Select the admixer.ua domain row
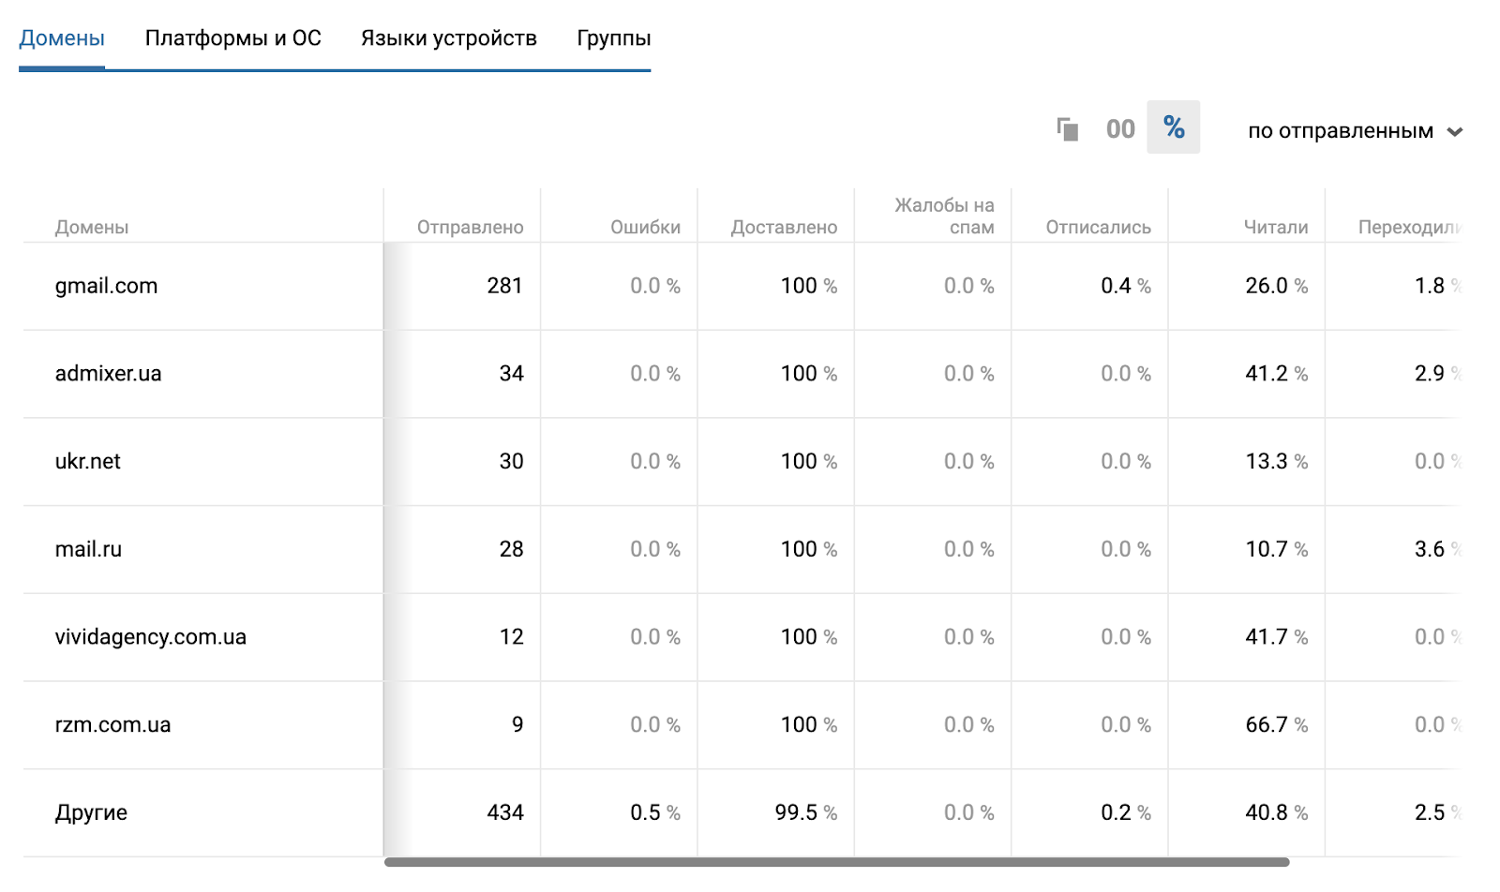The image size is (1500, 892). pos(108,374)
